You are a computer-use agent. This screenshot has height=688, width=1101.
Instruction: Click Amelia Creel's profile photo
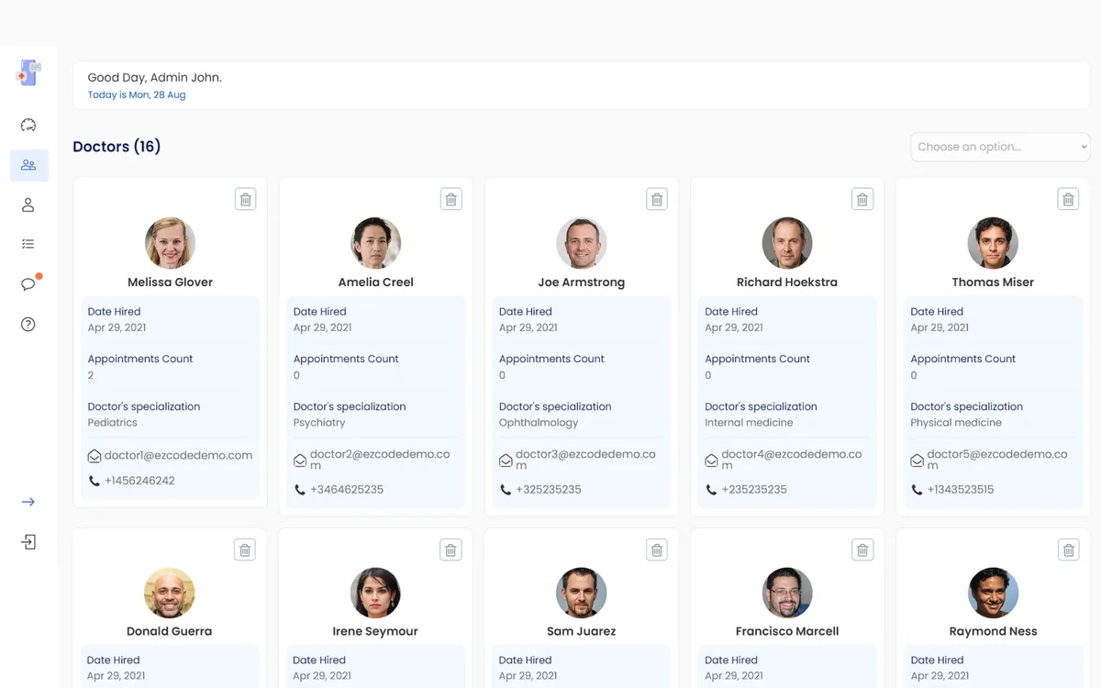[375, 243]
